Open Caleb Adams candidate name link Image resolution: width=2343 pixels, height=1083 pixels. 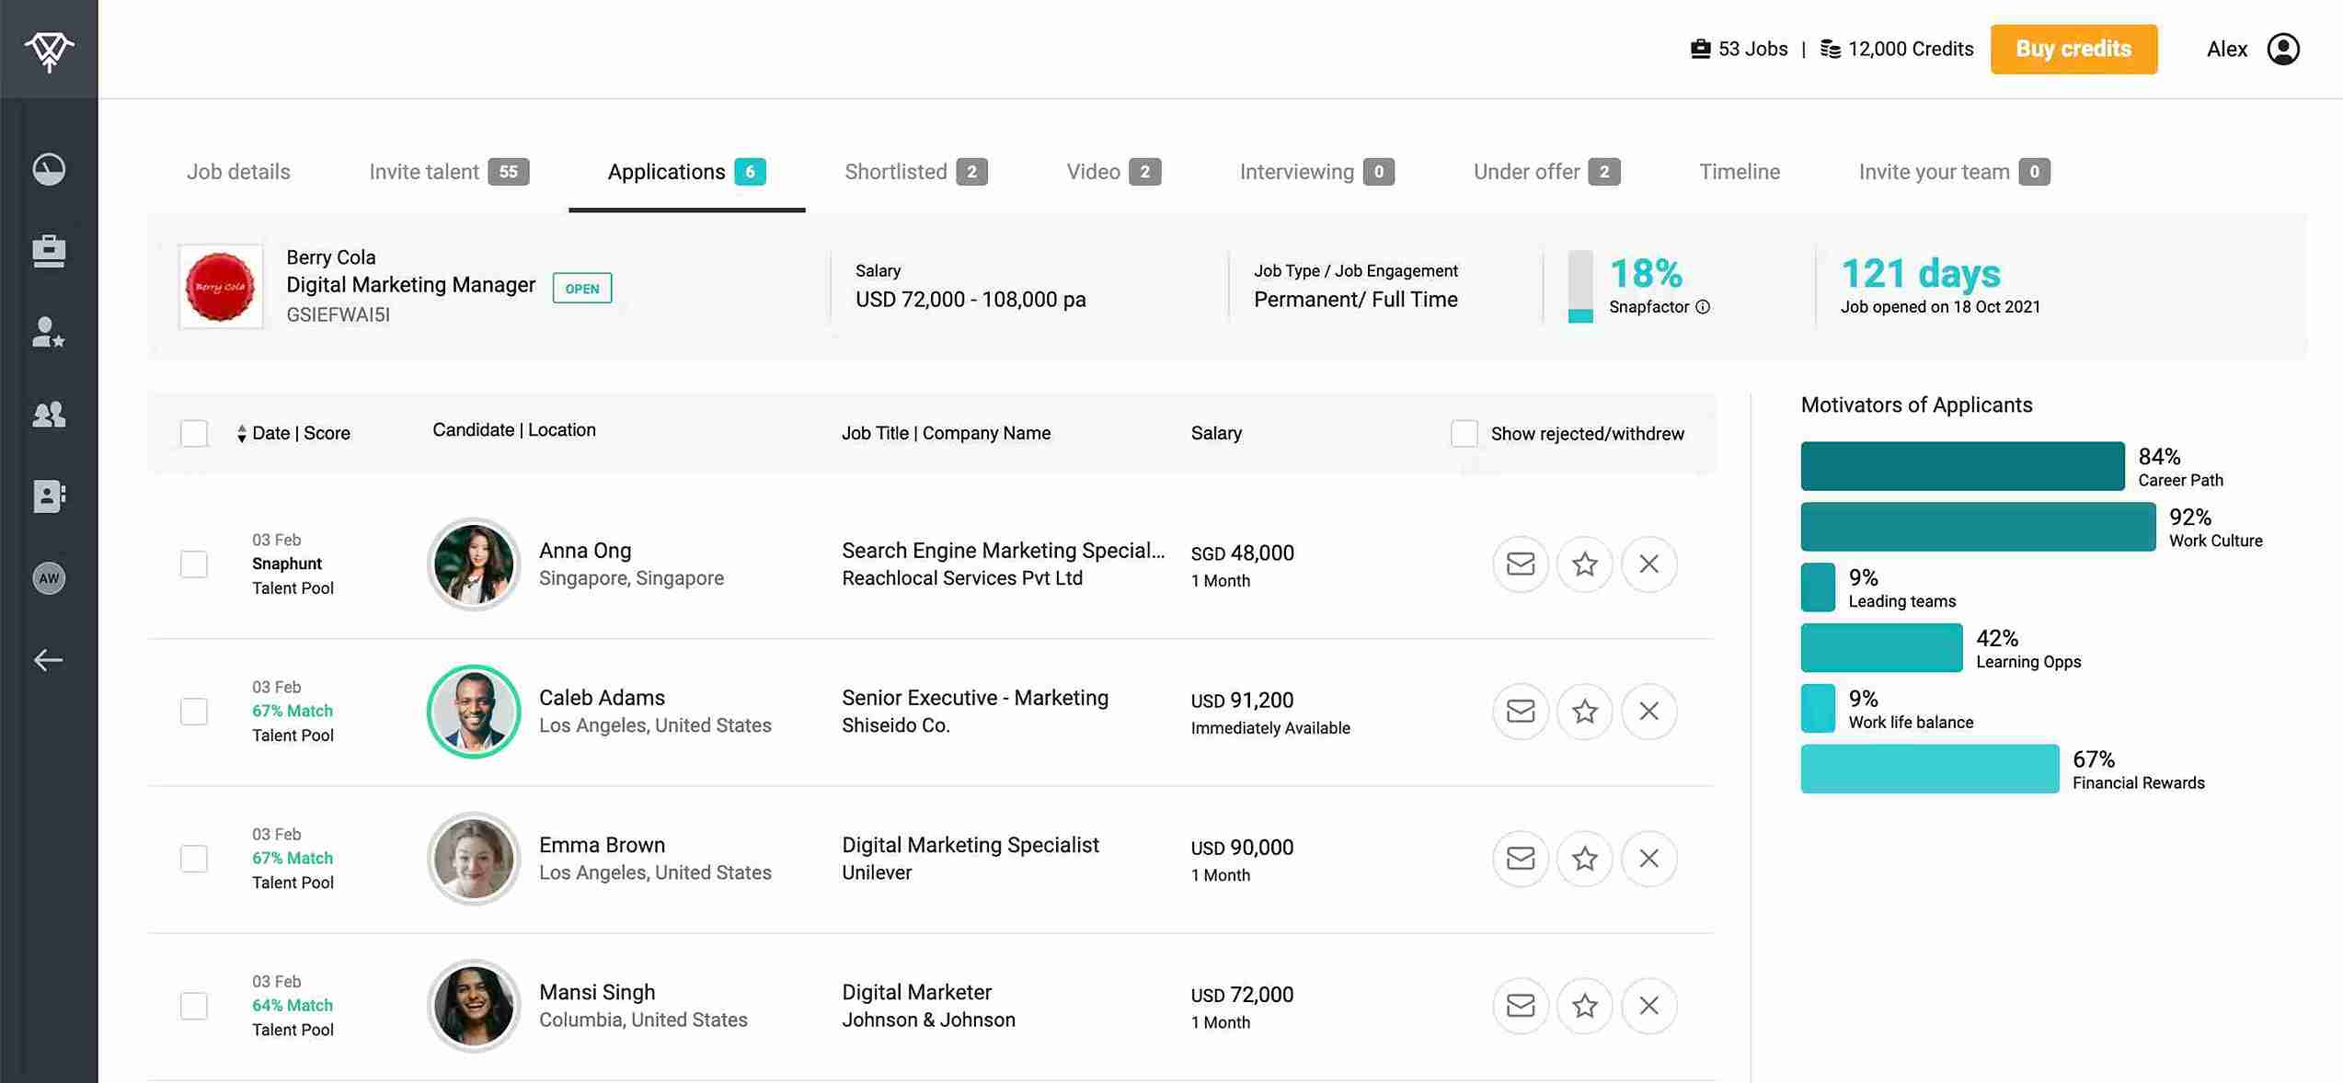click(602, 698)
